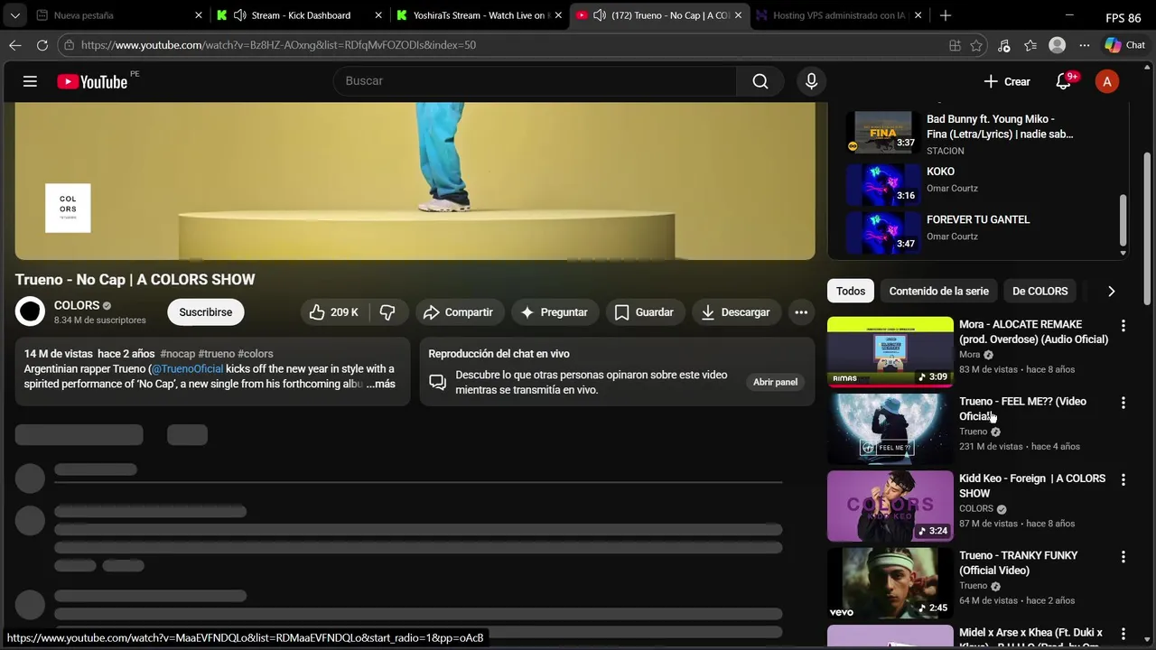
Task: Click the search magnifier button
Action: click(x=760, y=81)
